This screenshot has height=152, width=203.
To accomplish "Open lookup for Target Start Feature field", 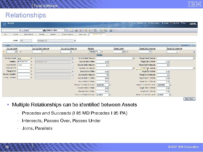I will pos(194,59).
